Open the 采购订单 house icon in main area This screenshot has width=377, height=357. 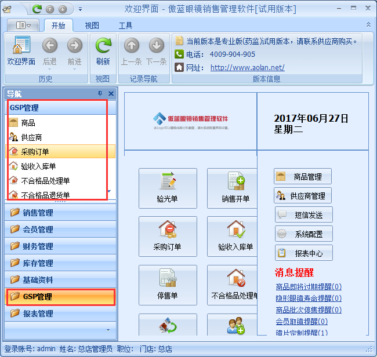[168, 230]
